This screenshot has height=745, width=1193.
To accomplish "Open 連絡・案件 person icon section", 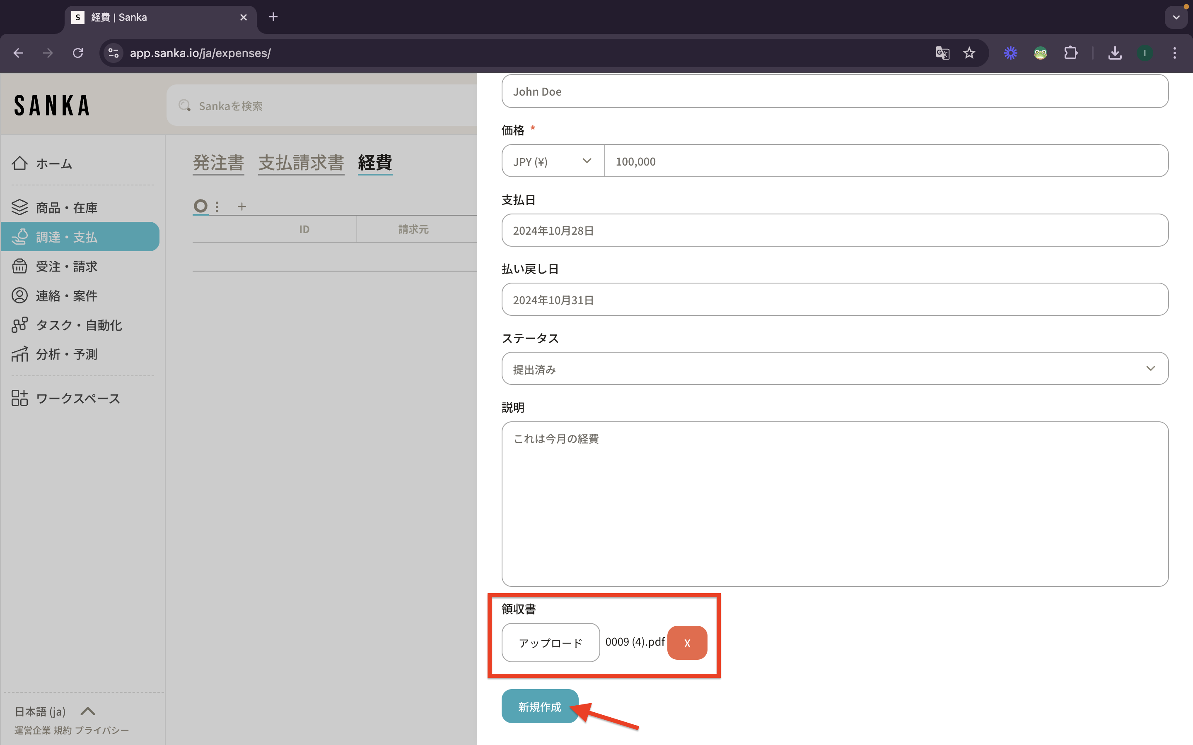I will [20, 296].
